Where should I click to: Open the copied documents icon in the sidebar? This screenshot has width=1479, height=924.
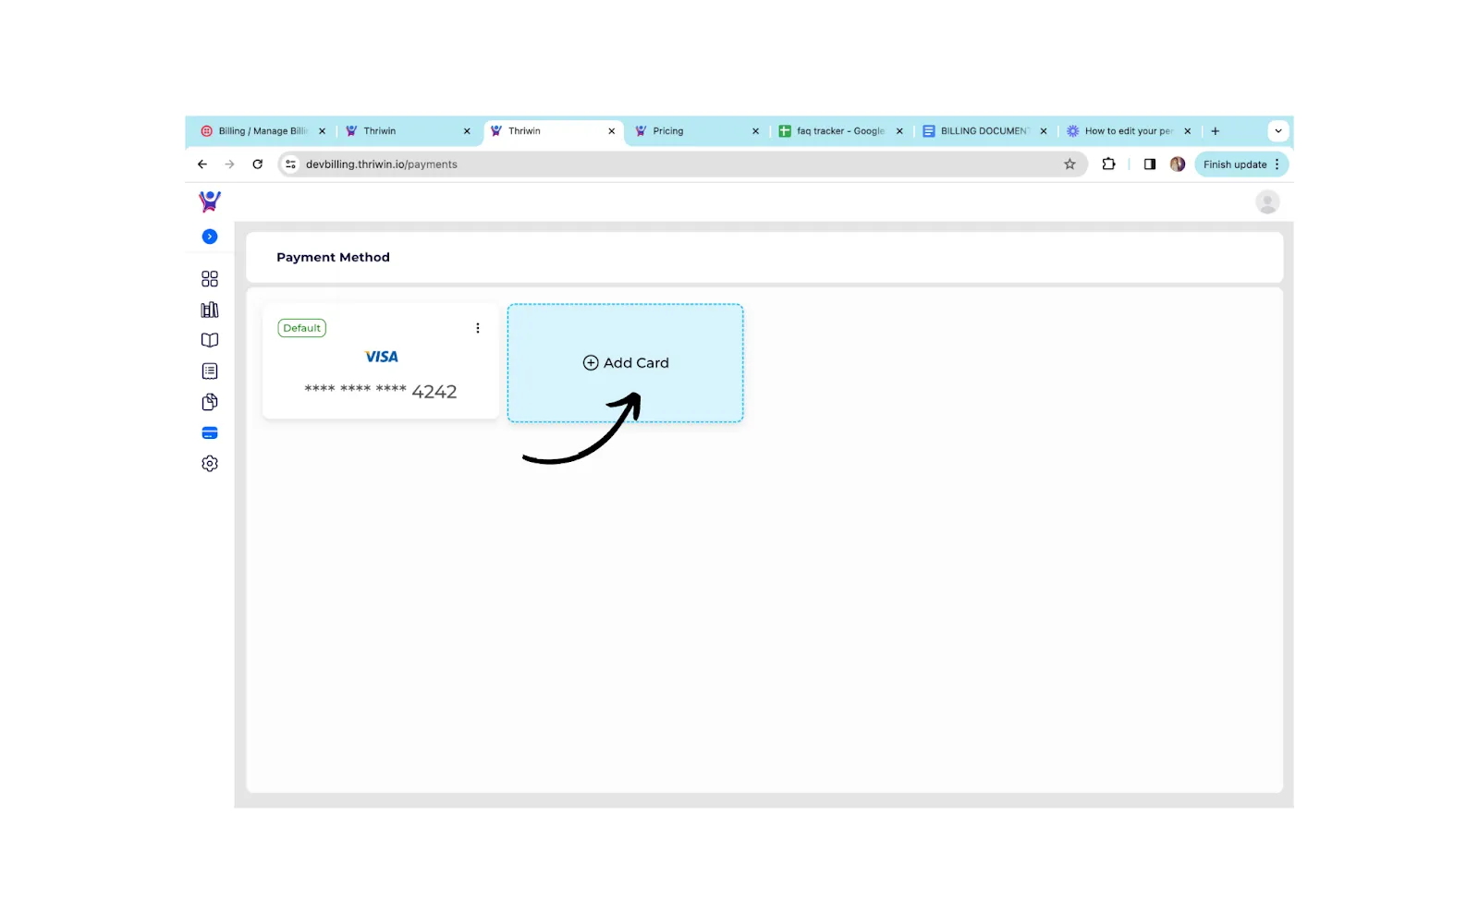click(x=210, y=402)
